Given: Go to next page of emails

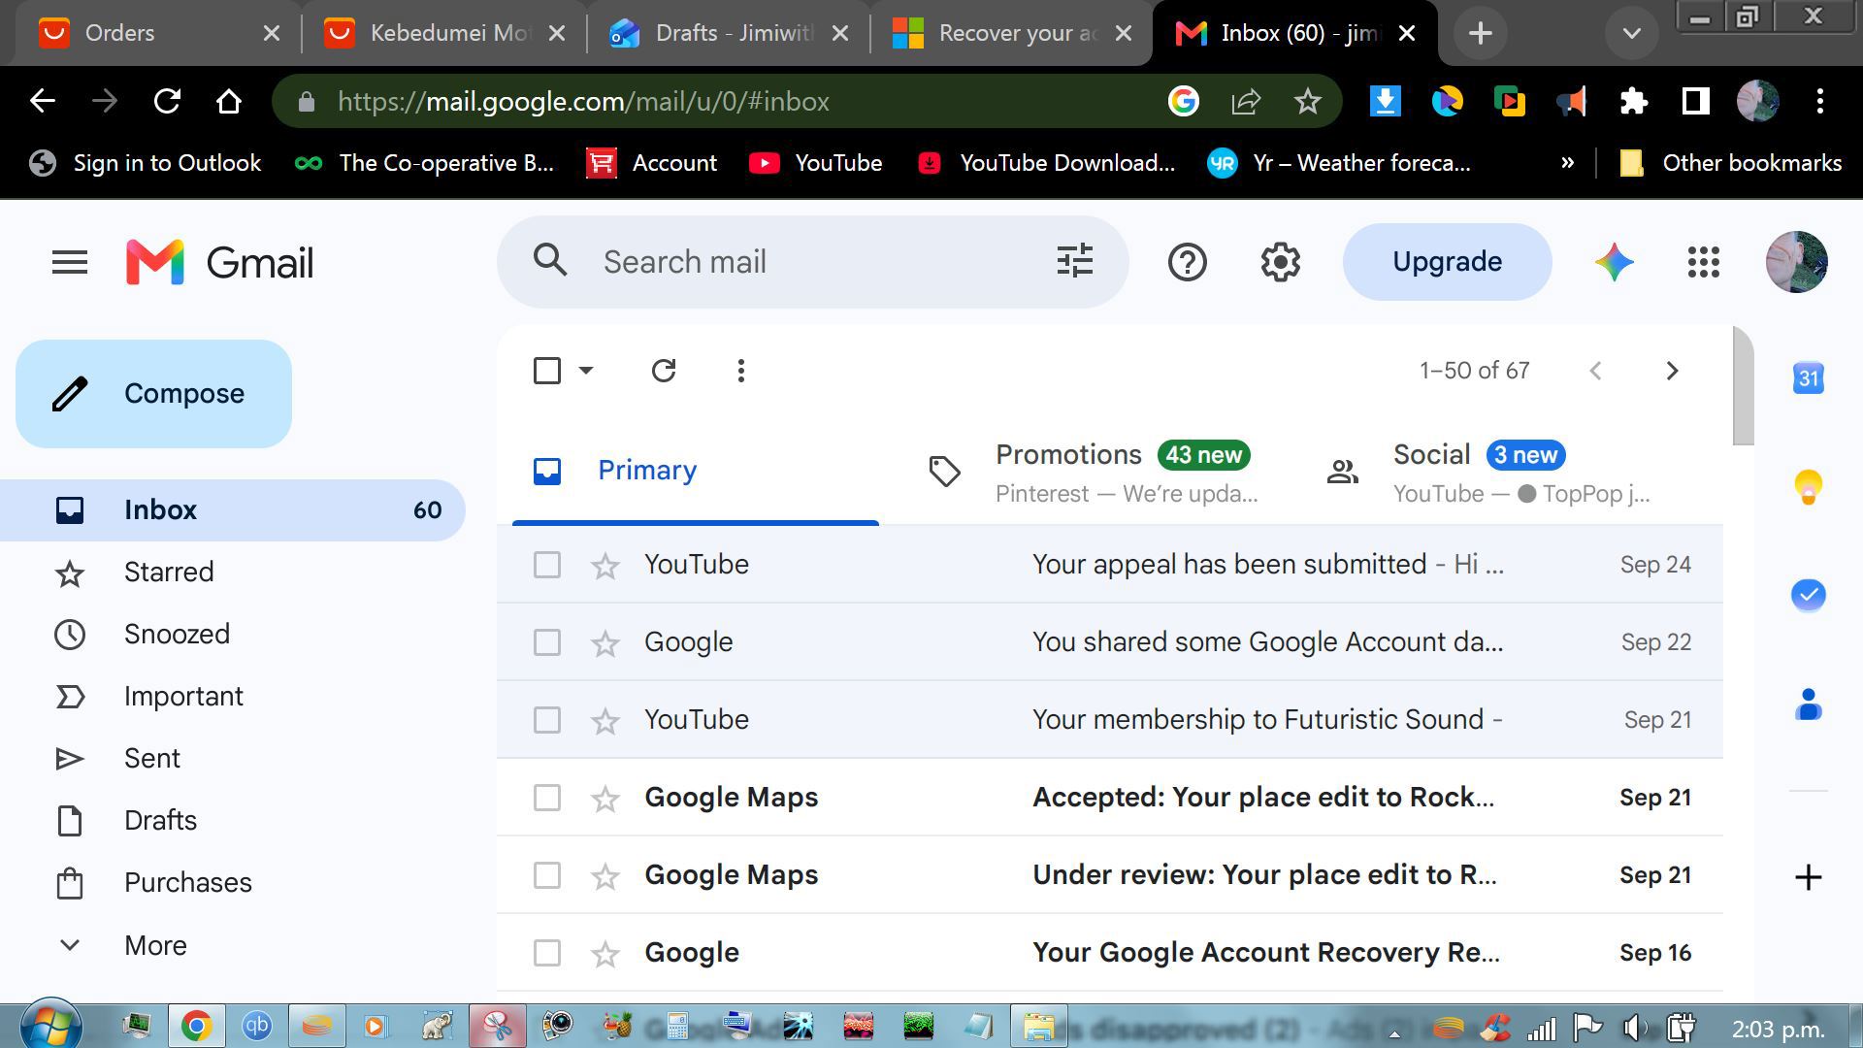Looking at the screenshot, I should 1671,371.
